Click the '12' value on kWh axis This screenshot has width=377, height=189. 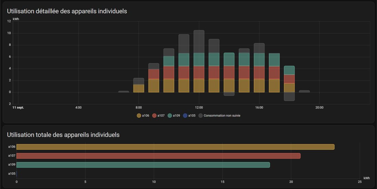point(9,21)
